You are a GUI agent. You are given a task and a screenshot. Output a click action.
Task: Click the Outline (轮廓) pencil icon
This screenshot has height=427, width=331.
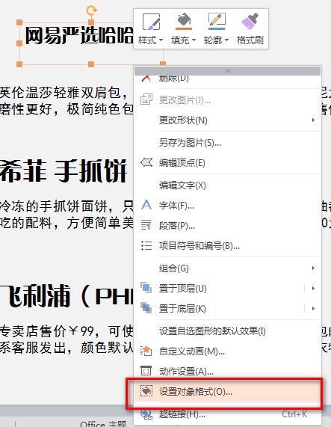(x=217, y=21)
